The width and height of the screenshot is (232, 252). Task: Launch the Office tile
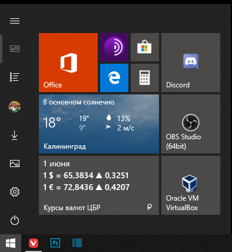coord(68,63)
